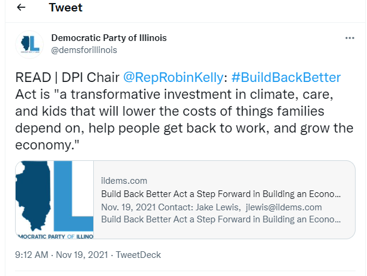Select the tweet body quote text
The width and height of the screenshot is (367, 276).
[184, 119]
